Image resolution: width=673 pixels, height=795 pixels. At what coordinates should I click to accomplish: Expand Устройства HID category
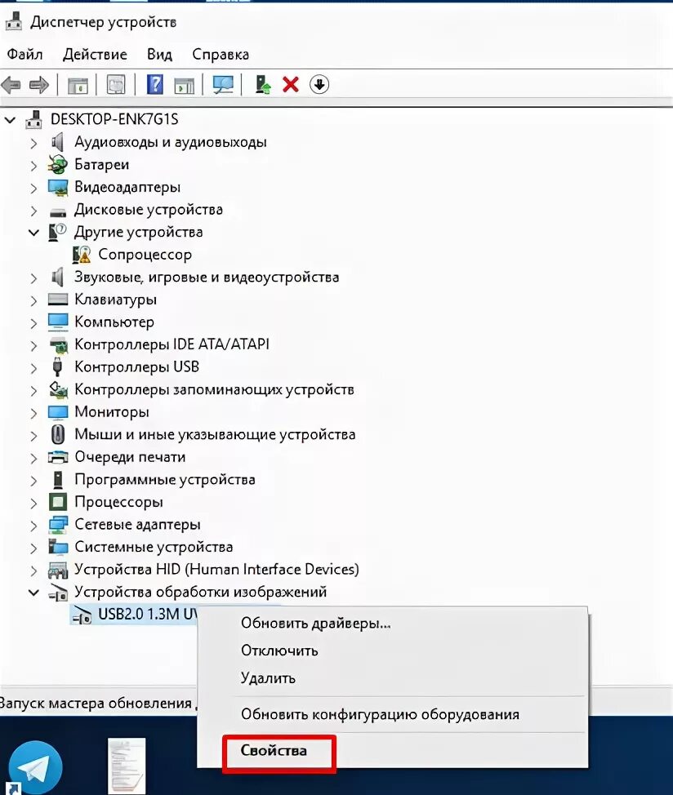tap(33, 571)
